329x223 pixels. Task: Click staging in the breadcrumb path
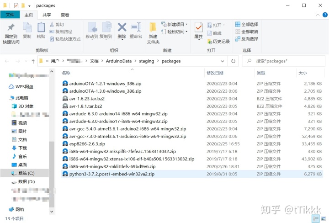pyautogui.click(x=147, y=61)
